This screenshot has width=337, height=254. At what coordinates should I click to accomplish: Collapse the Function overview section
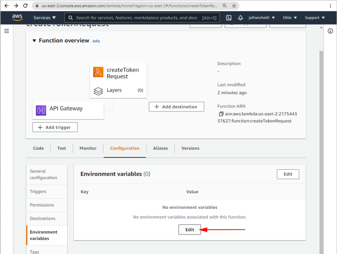click(34, 40)
